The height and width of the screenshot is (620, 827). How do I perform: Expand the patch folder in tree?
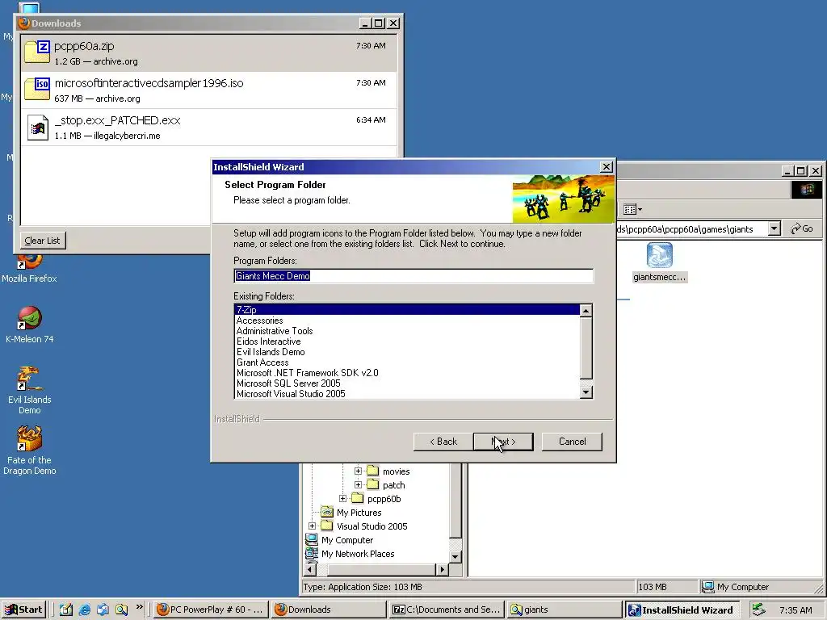click(358, 484)
